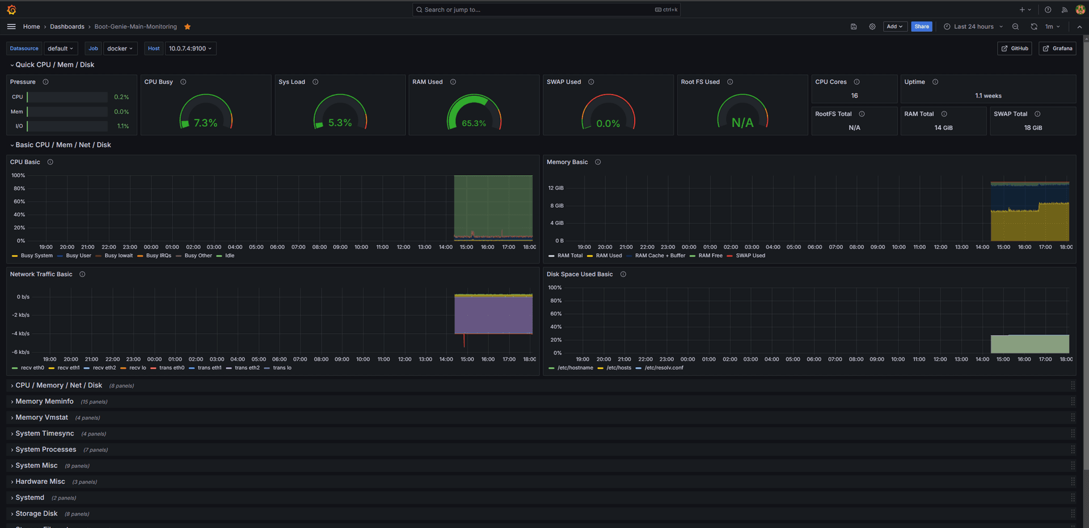The image size is (1089, 528).
Task: Show info icon for Uptime panel
Action: coord(935,82)
